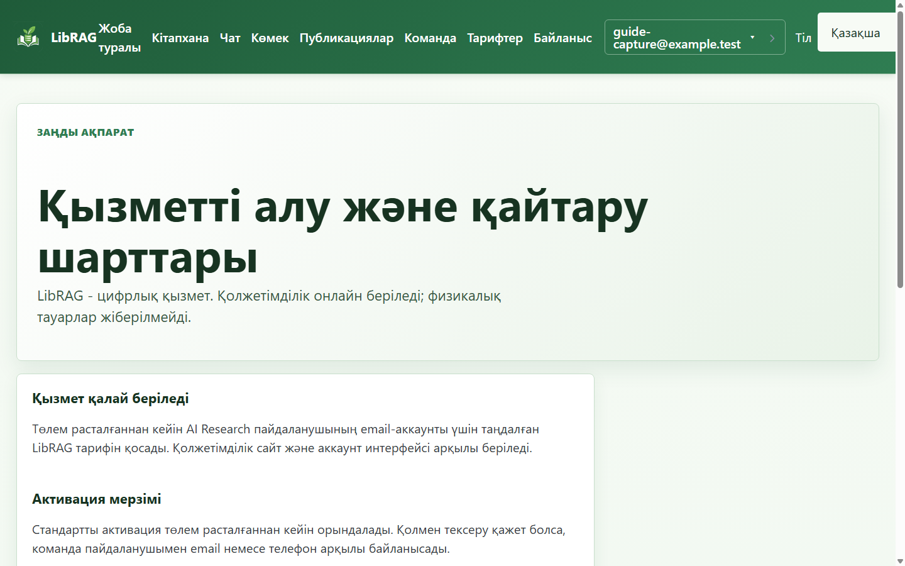Screen dimensions: 905x566
Task: Open the LibRAG home link
Action: pyautogui.click(x=57, y=37)
